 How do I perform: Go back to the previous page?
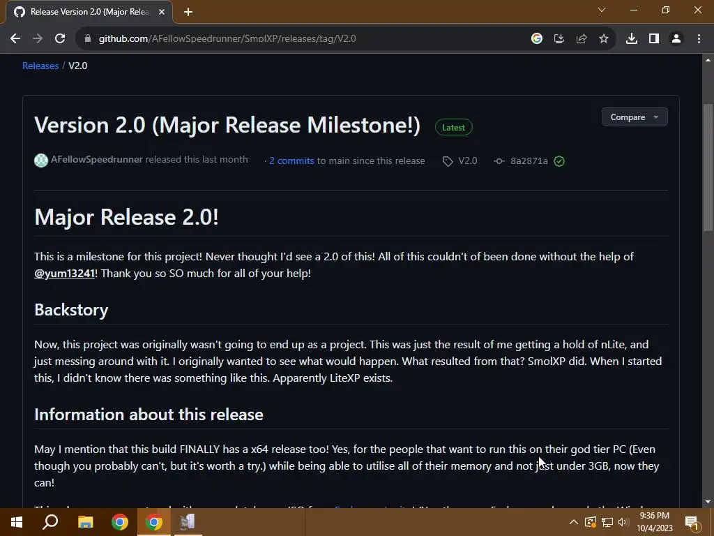15,39
